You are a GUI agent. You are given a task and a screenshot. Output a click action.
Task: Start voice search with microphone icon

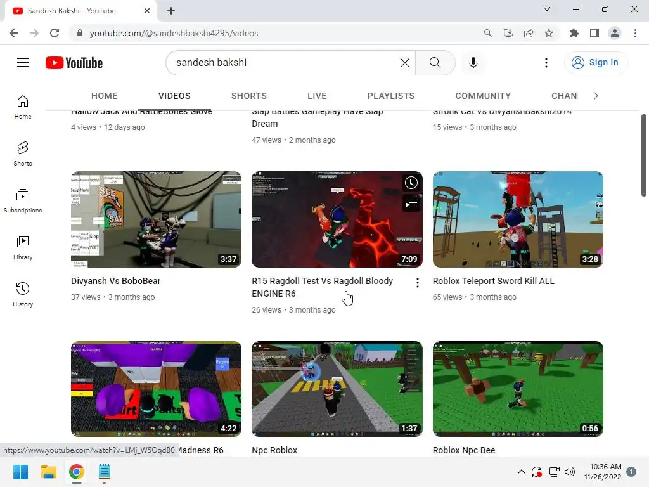pos(473,63)
